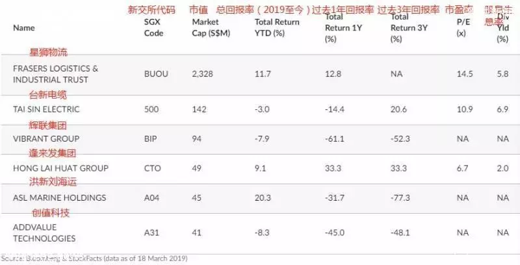Click the red 星狮物流 annotation label

click(48, 53)
